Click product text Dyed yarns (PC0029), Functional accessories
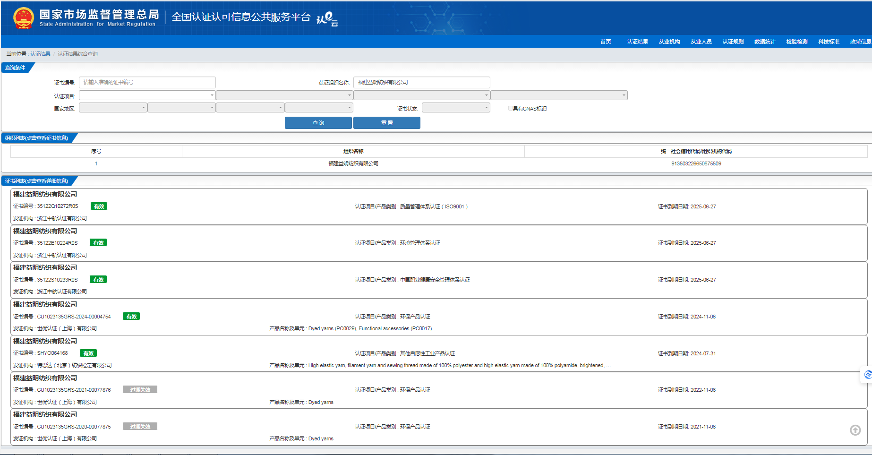The width and height of the screenshot is (872, 455). pyautogui.click(x=370, y=328)
